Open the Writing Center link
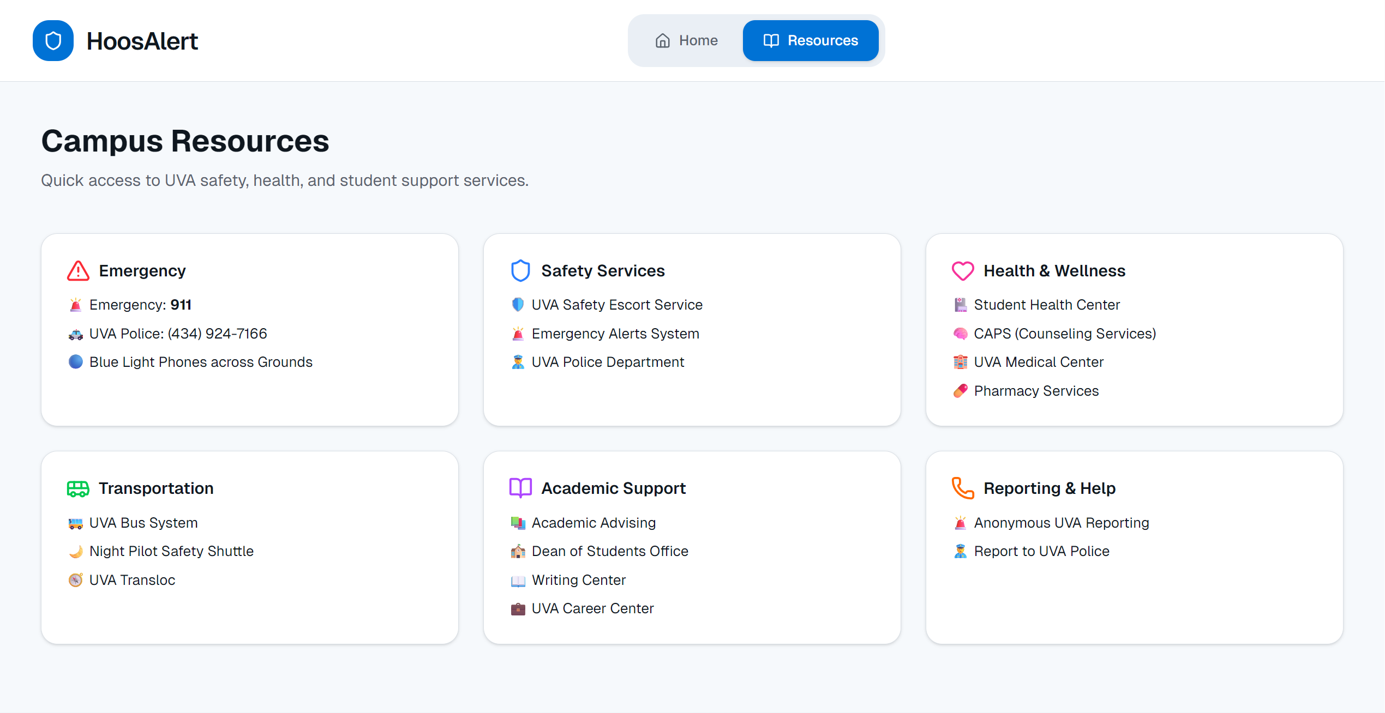1385x713 pixels. 578,580
